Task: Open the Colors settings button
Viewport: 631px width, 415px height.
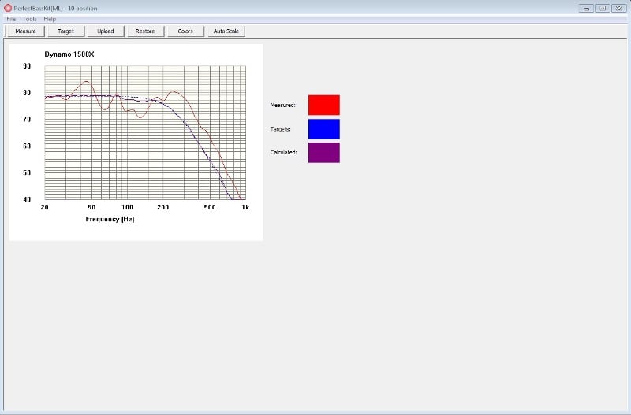Action: pyautogui.click(x=185, y=31)
